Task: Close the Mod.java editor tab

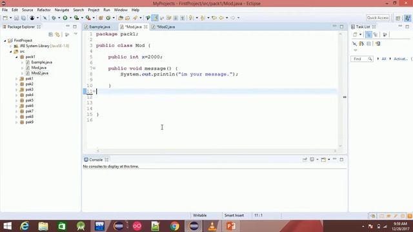Action: pyautogui.click(x=145, y=27)
